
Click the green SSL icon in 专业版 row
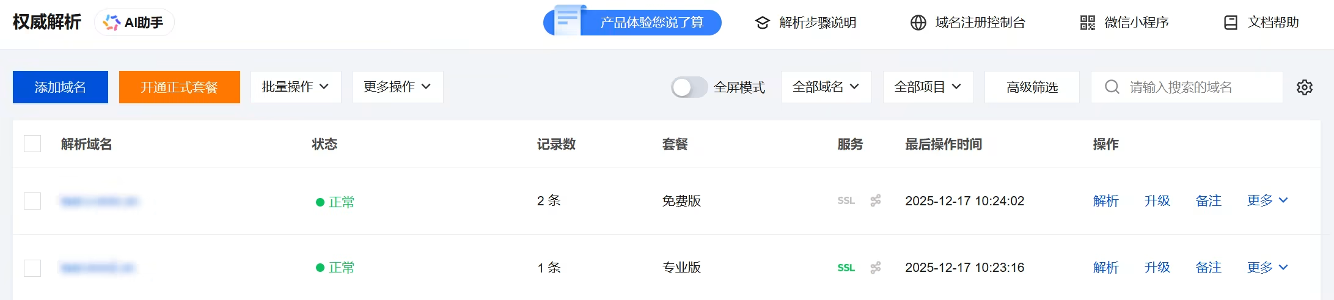click(x=846, y=268)
